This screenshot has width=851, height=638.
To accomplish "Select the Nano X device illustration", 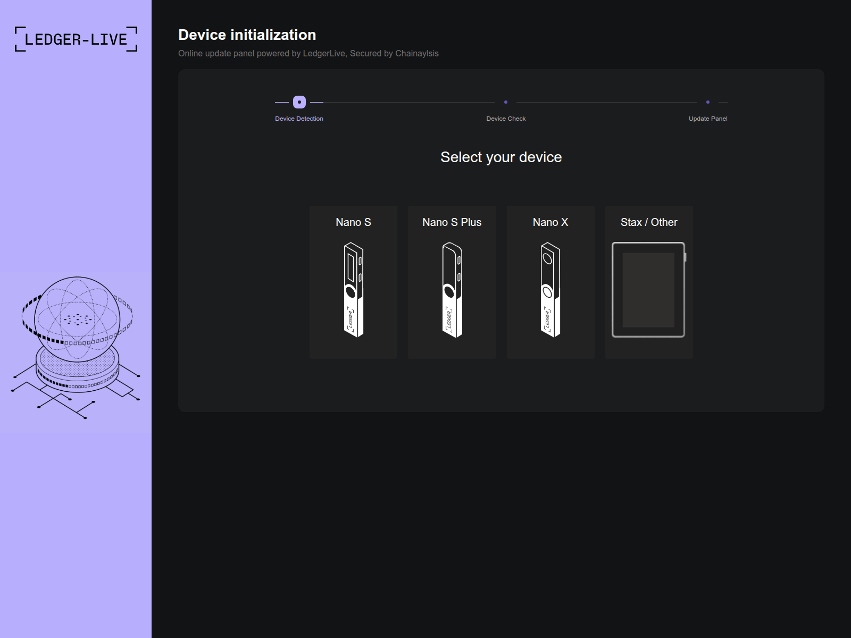I will 550,290.
